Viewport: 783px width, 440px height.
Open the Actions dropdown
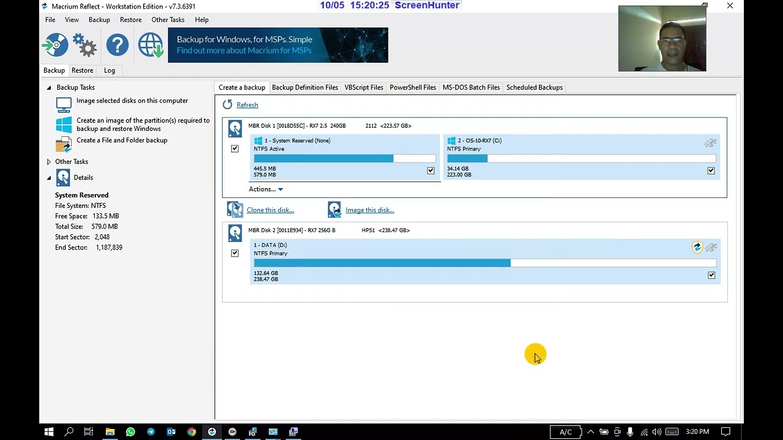point(265,189)
